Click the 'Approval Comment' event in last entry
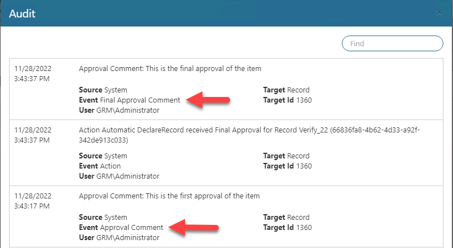 tap(131, 228)
